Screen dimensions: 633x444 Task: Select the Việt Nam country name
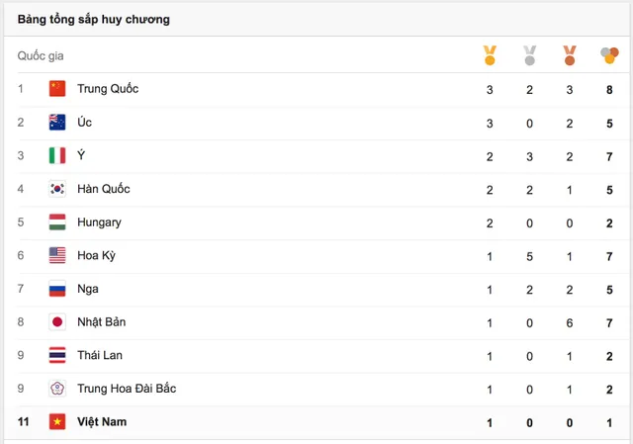pyautogui.click(x=102, y=422)
